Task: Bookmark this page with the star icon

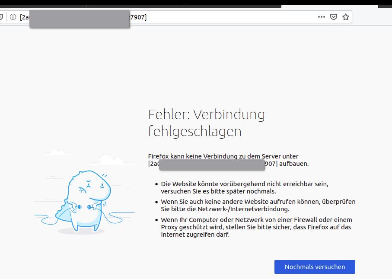Action: [345, 17]
